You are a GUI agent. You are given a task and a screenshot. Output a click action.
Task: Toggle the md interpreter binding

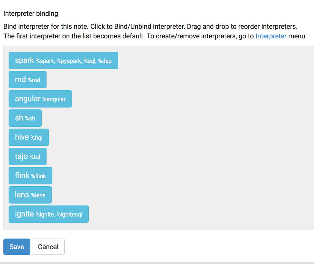[27, 80]
